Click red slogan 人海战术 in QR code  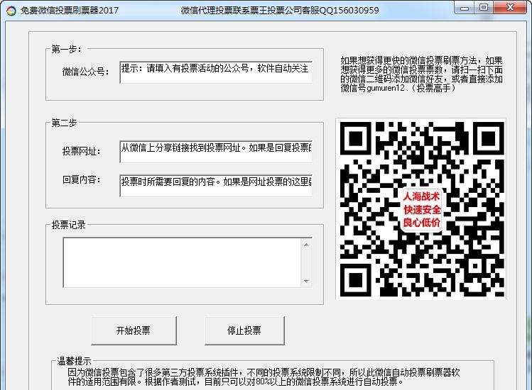[x=421, y=196]
